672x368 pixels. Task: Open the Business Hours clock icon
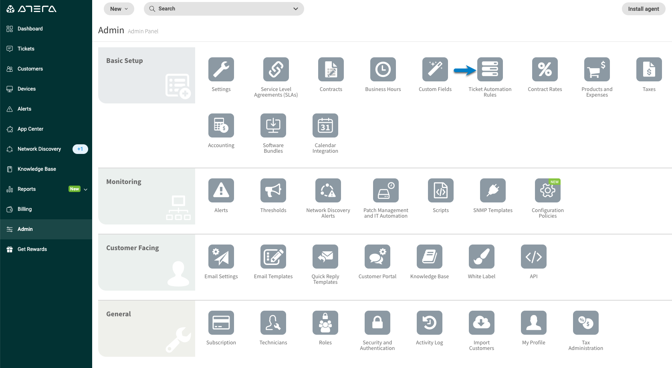383,69
